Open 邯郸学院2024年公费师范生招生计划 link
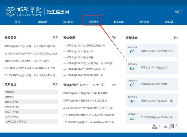187x137 pixels. 86,69
